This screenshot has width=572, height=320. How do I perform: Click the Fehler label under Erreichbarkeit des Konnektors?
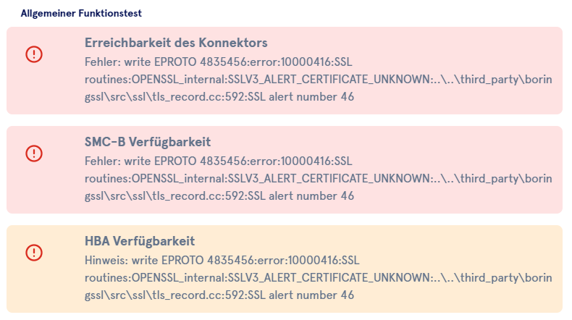tap(101, 60)
